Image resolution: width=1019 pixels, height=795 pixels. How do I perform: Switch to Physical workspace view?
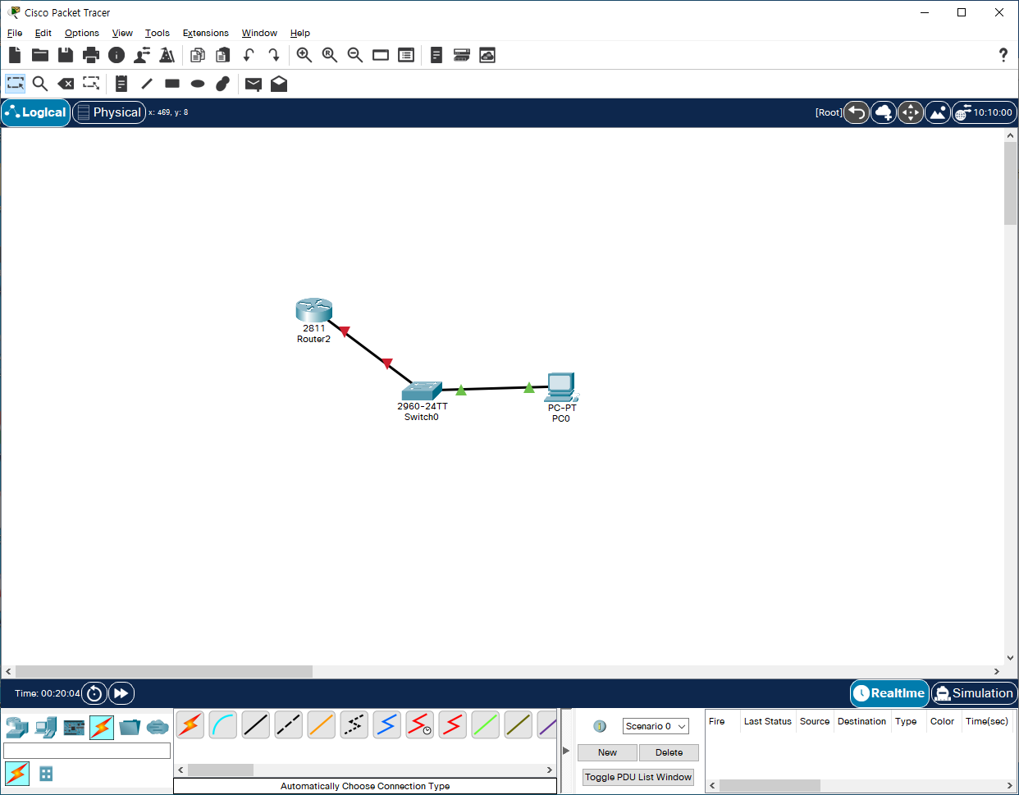pos(109,112)
